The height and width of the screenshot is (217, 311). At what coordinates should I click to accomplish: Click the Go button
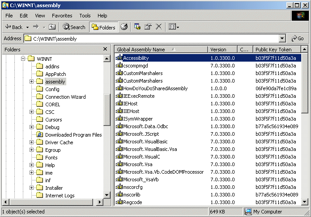click(298, 38)
